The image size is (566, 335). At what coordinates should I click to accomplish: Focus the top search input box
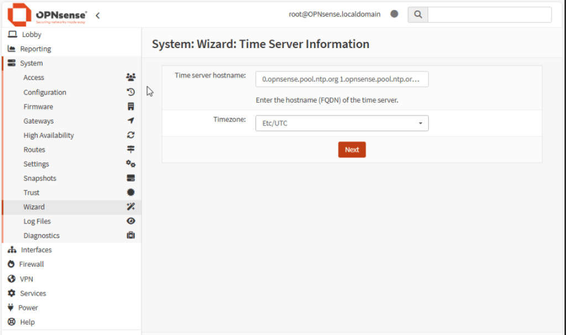tap(489, 14)
